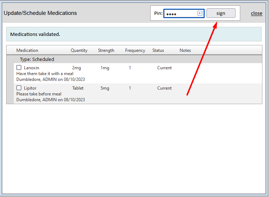270x197 pixels.
Task: Select the 'Type: Scheduled' group row
Action: 134,59
